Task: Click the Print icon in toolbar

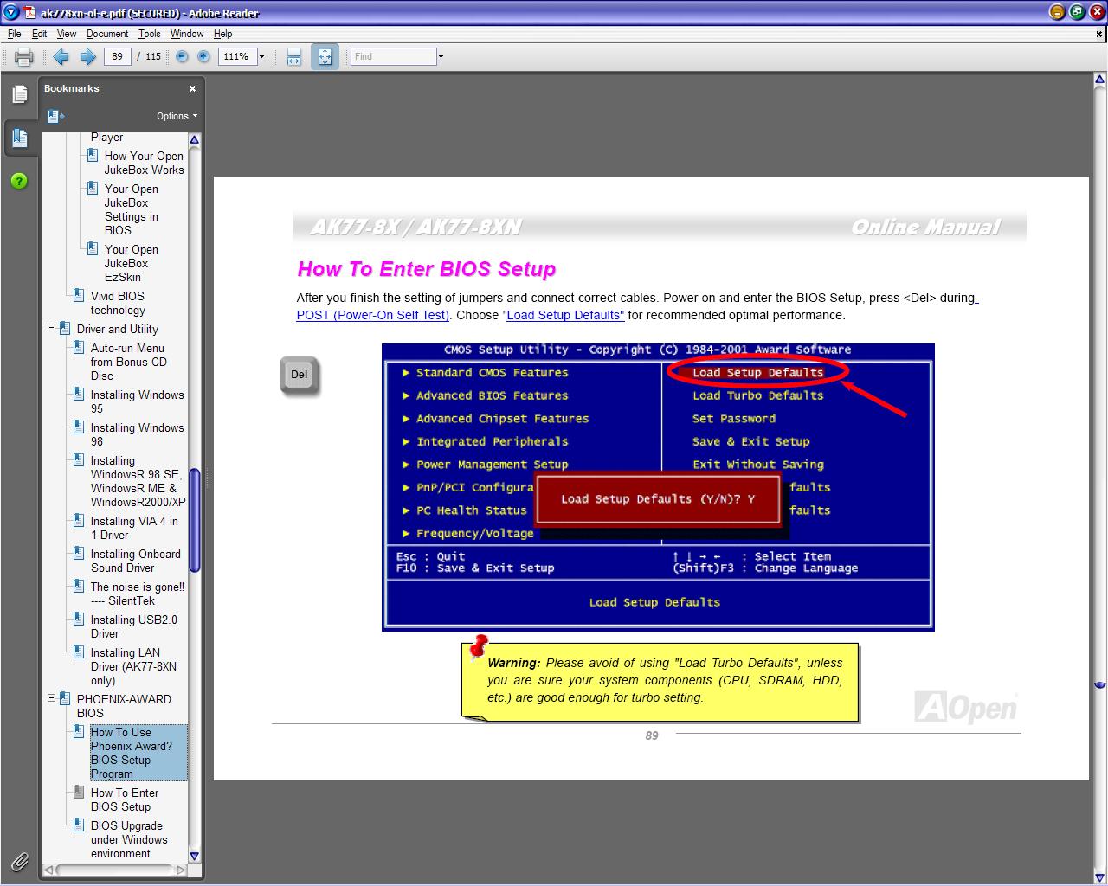Action: click(23, 57)
